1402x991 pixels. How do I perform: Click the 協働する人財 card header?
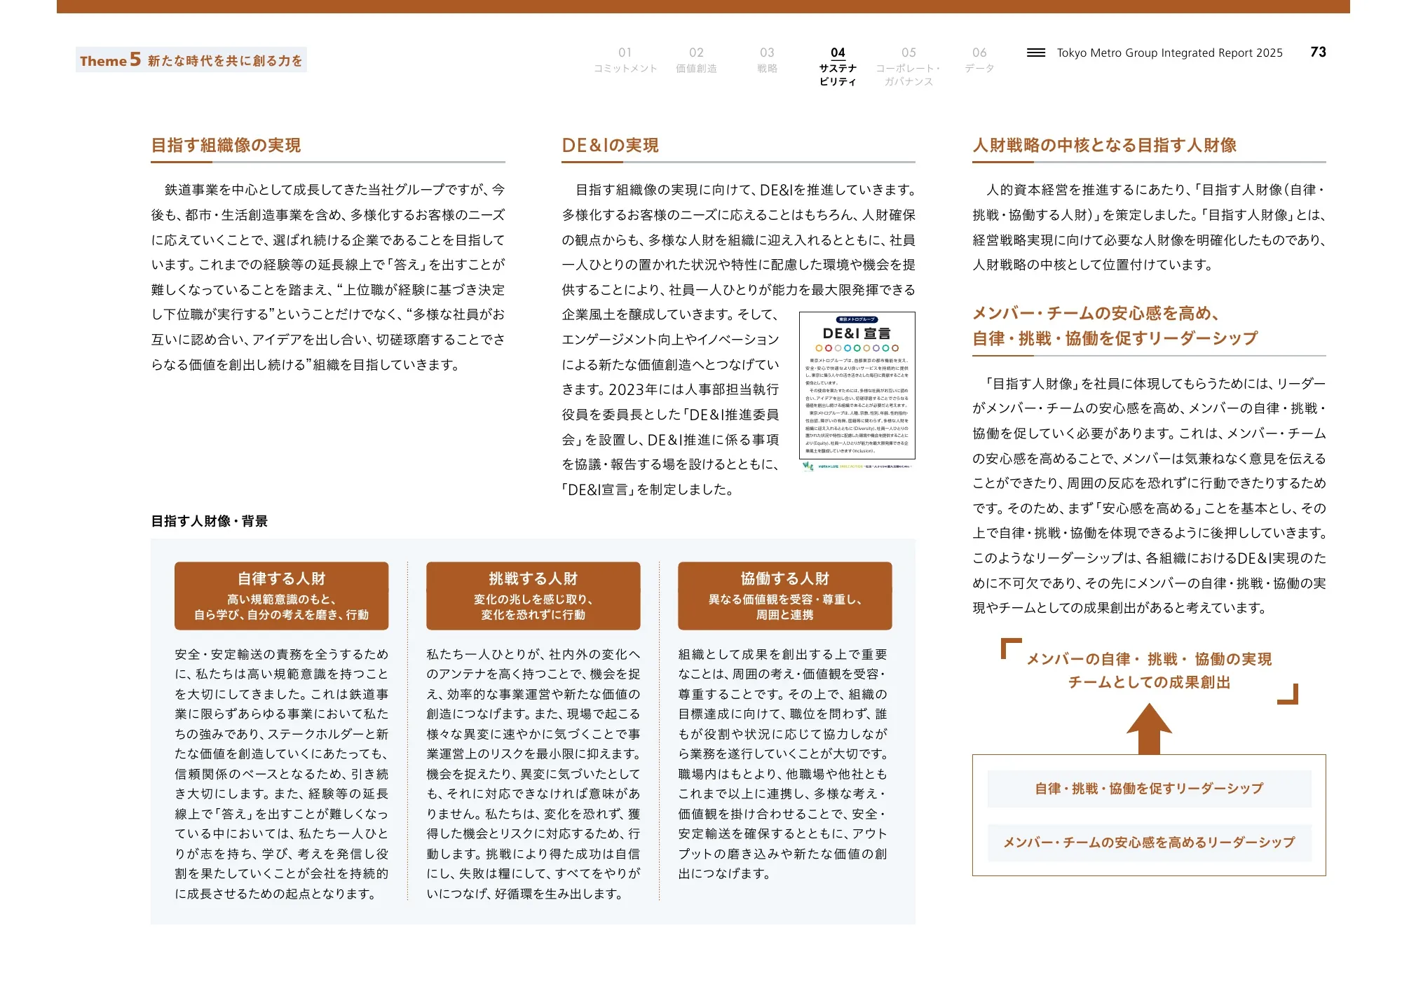pos(784,596)
